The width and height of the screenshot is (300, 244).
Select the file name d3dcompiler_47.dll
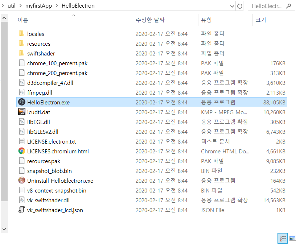50,83
